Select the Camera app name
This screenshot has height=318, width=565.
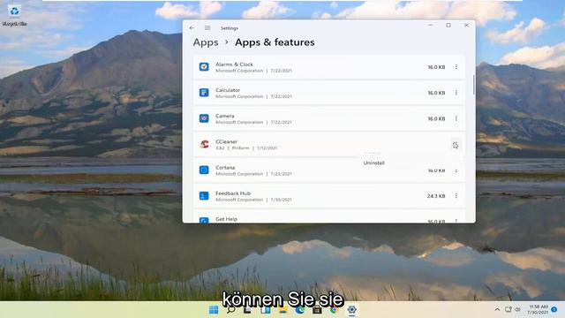click(225, 116)
